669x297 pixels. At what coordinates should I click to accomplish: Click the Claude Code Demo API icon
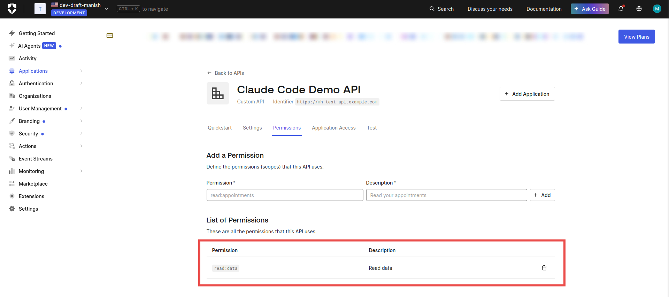(x=218, y=93)
